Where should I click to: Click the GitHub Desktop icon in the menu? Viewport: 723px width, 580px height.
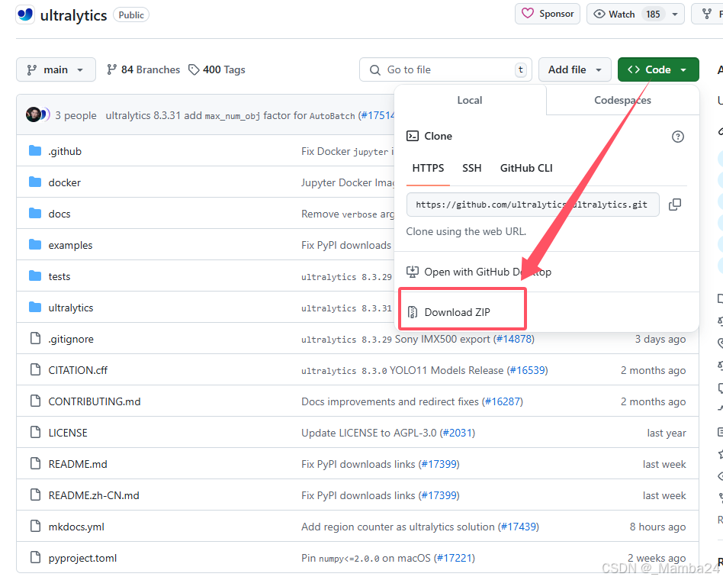pos(413,272)
